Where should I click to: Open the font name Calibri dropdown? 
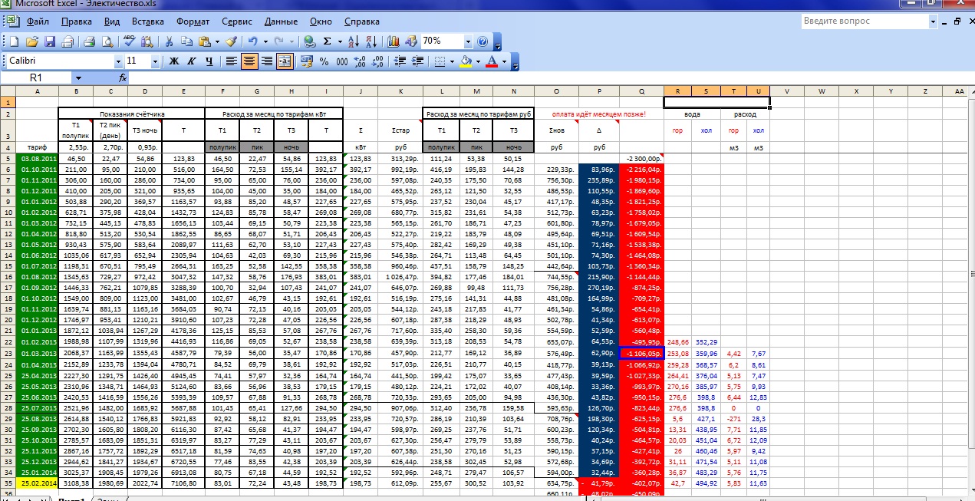pos(118,61)
